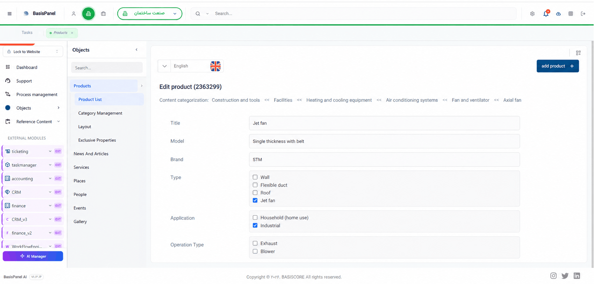
Task: Expand the CRM module
Action: point(33,192)
